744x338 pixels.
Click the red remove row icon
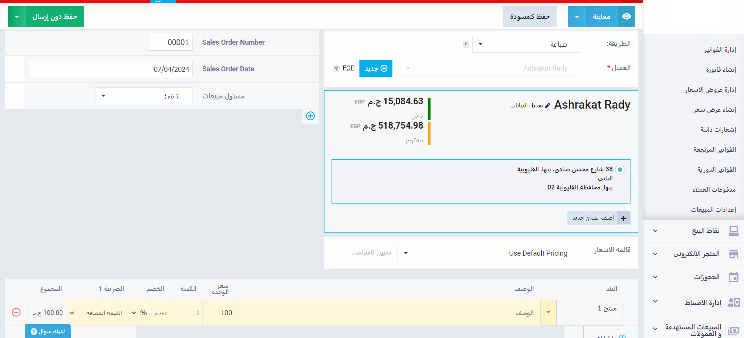tap(16, 312)
